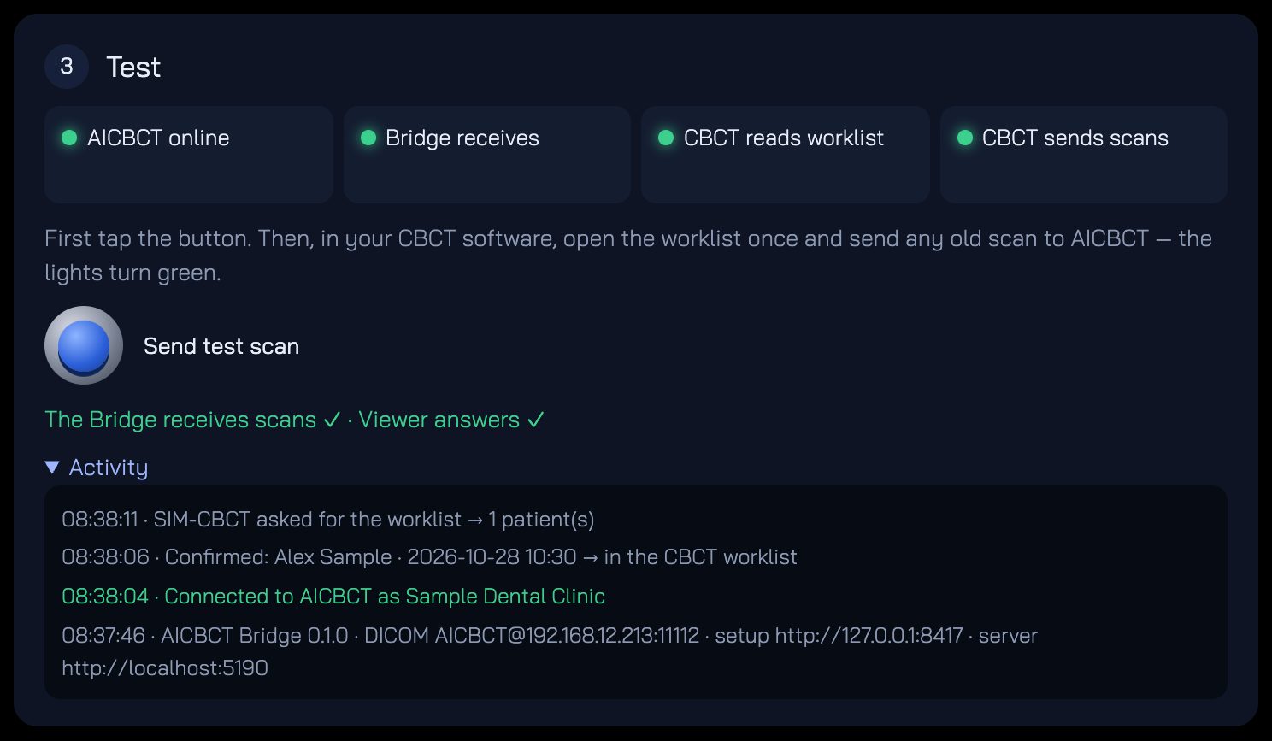Click The Bridge receives scans status text

click(x=192, y=420)
